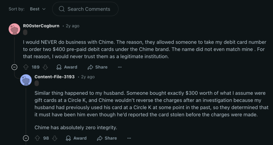Downvote Content-File-3193's reply
The image size is (273, 145).
(x=55, y=138)
